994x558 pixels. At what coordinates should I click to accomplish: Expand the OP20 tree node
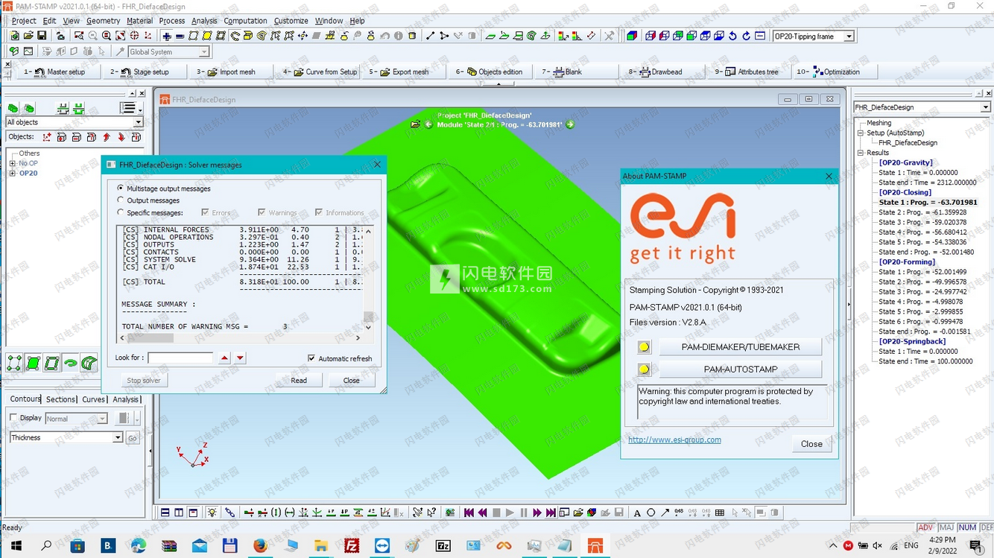click(x=12, y=174)
